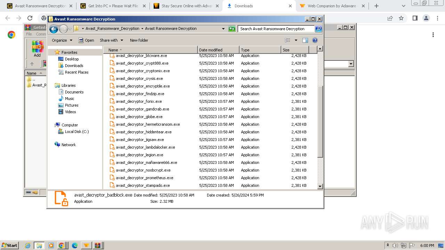The image size is (445, 250).
Task: Toggle the preview pane icon
Action: [305, 40]
